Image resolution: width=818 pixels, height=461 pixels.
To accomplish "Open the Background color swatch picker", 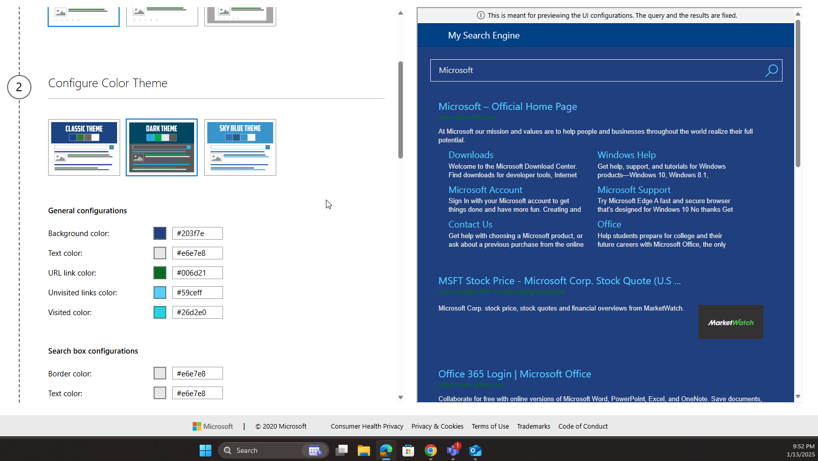I will click(160, 234).
